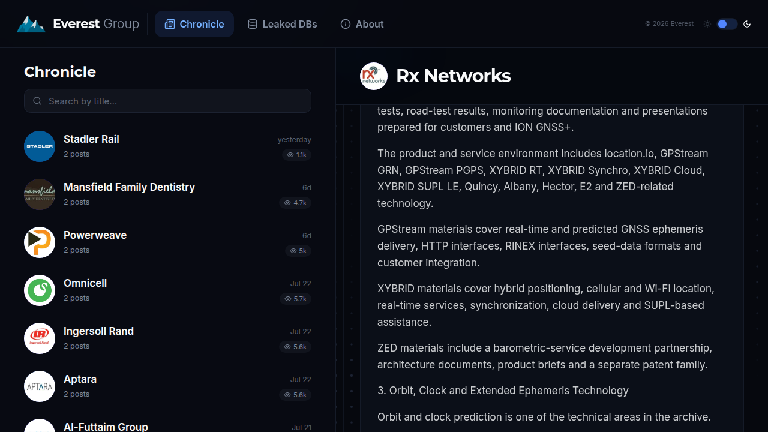Toggle the light/dark theme switch
This screenshot has height=432, width=768.
(727, 24)
